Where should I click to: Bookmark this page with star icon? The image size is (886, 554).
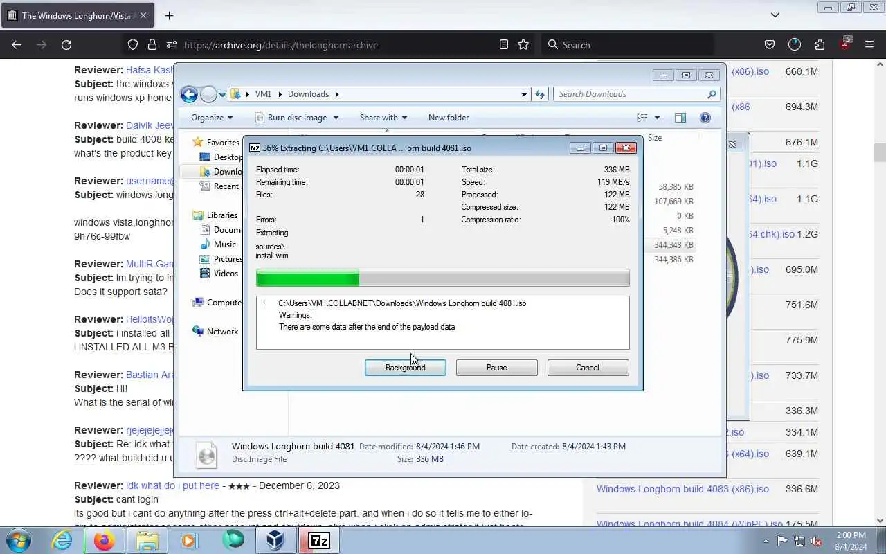pyautogui.click(x=523, y=44)
